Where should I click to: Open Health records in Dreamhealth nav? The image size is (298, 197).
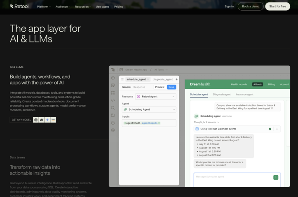click(239, 85)
